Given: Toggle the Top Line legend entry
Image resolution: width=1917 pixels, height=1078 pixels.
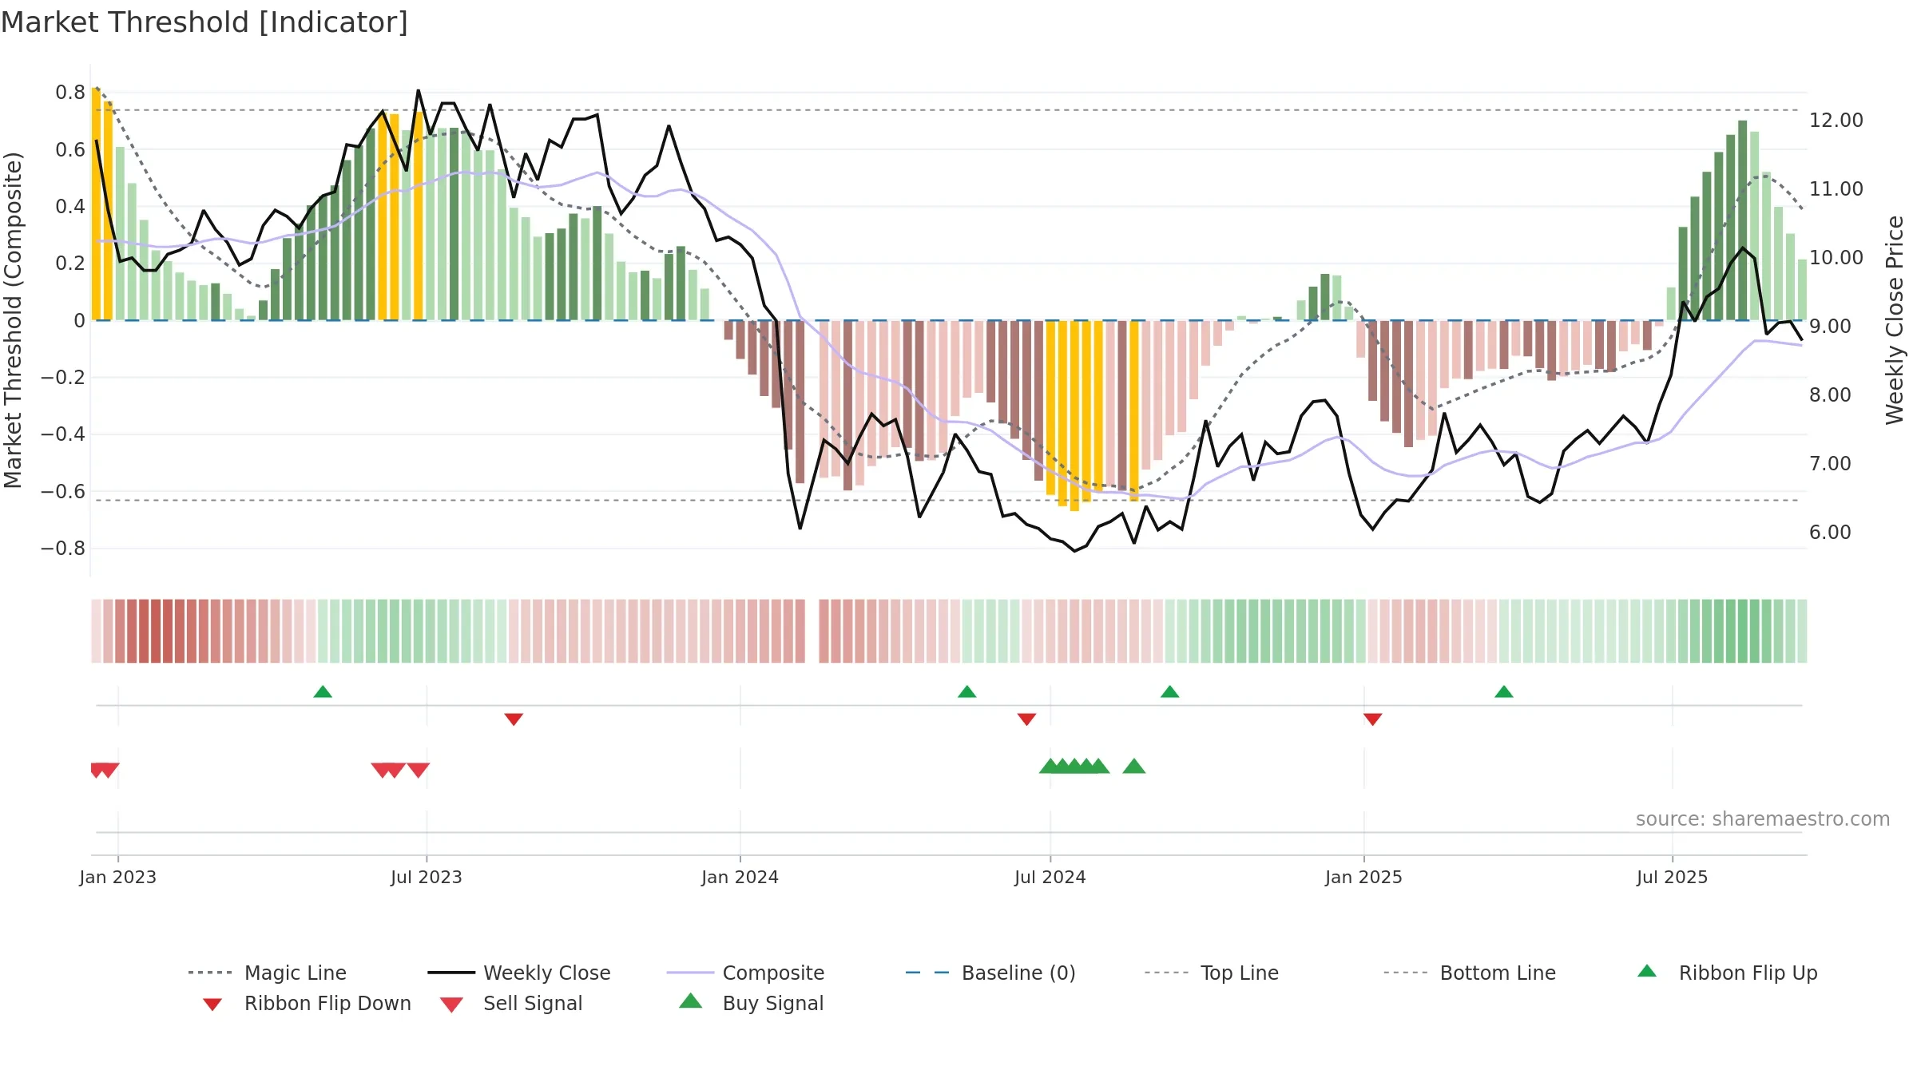Looking at the screenshot, I should click(x=1211, y=973).
